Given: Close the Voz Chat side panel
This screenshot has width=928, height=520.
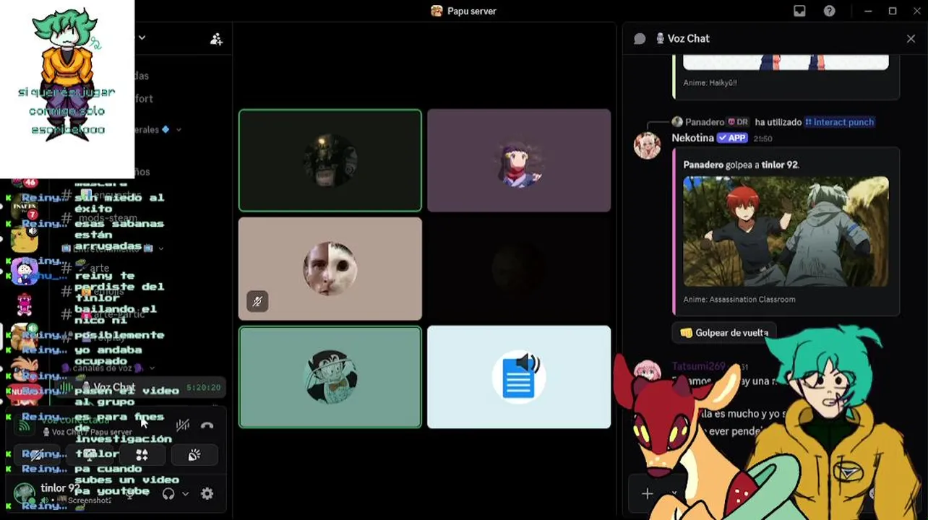Looking at the screenshot, I should click(x=911, y=39).
